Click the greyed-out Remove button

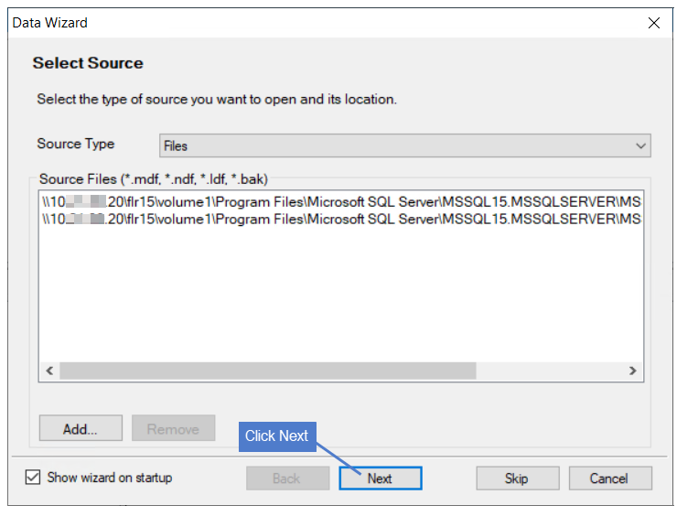(x=173, y=428)
